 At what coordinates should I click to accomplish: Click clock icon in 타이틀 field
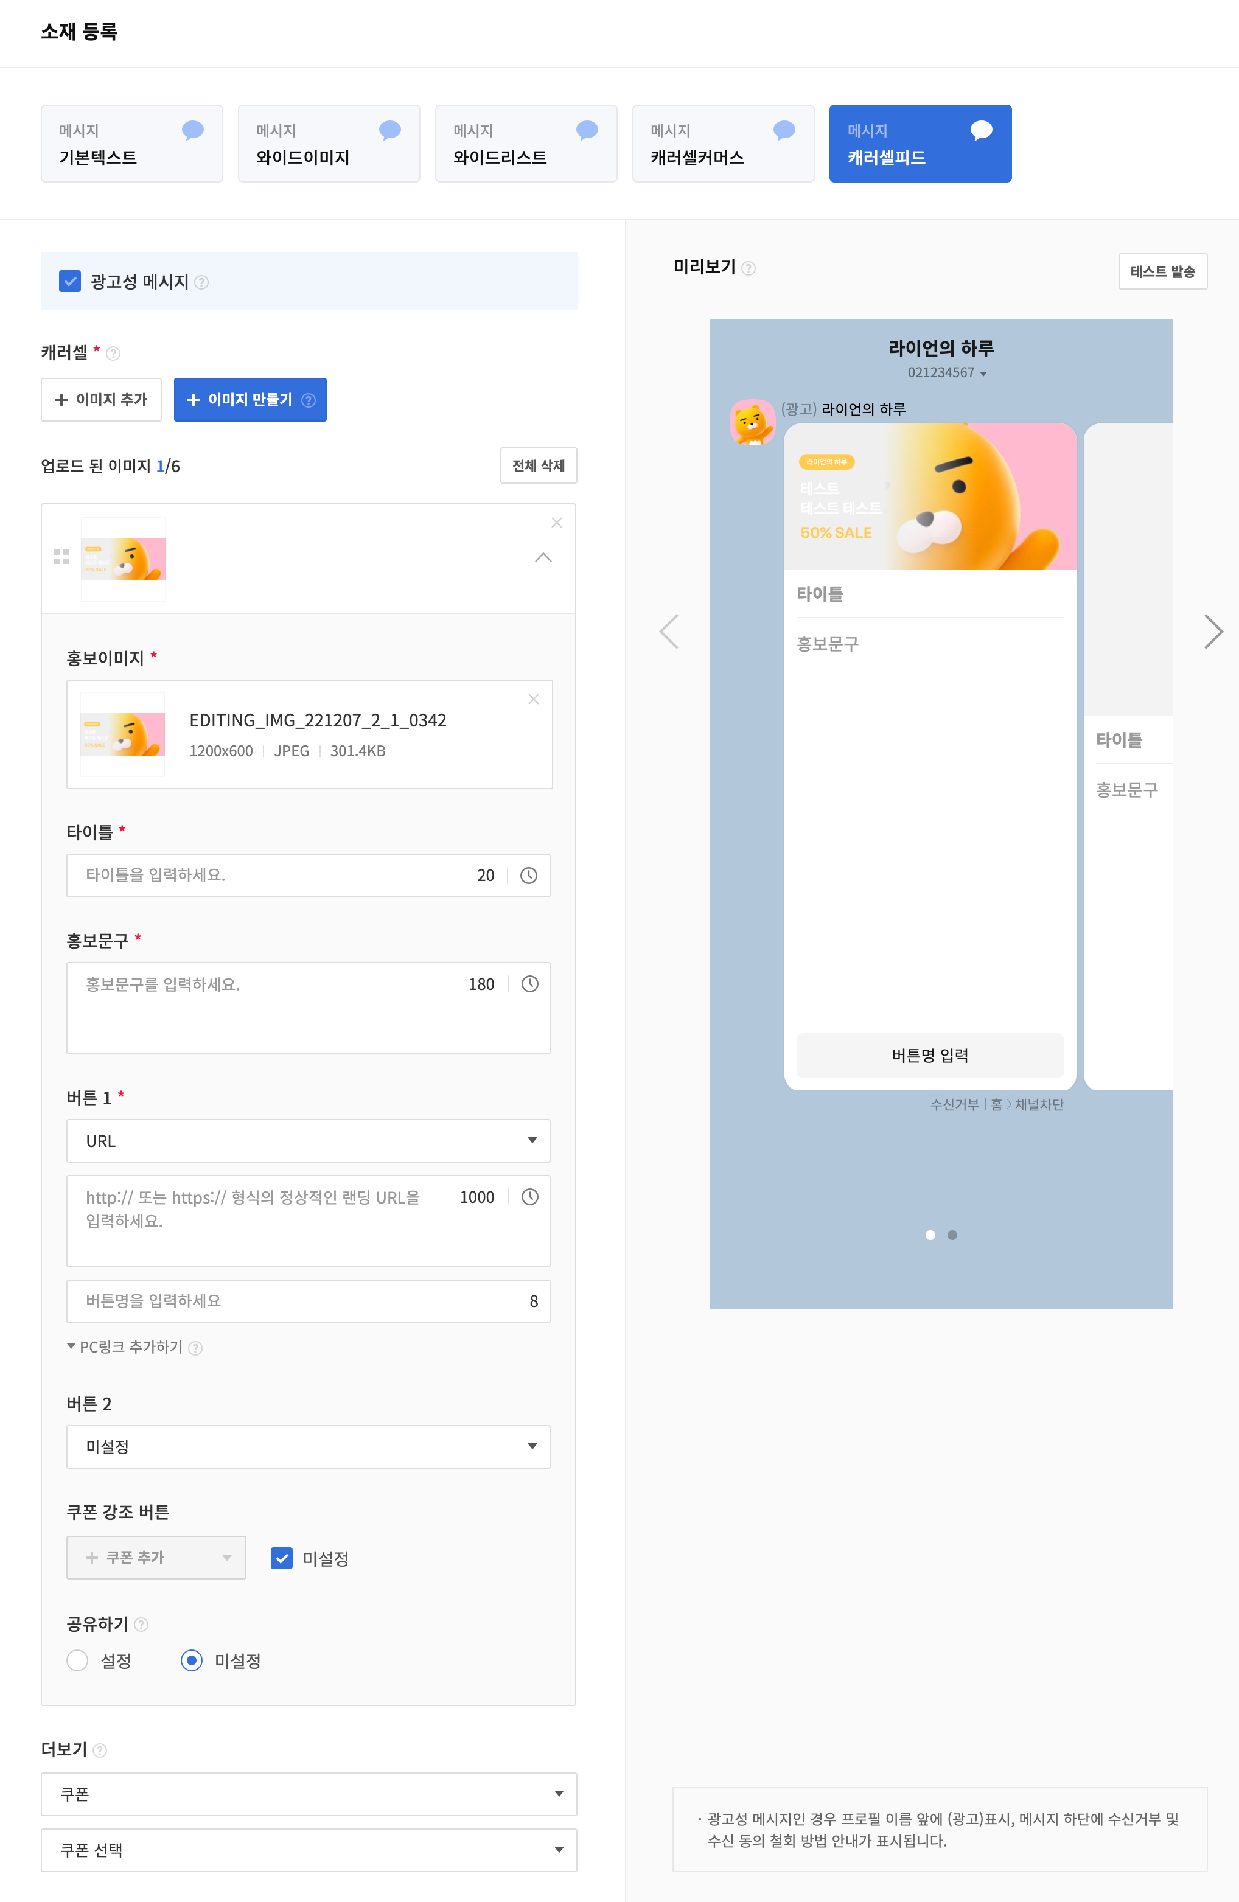point(528,876)
